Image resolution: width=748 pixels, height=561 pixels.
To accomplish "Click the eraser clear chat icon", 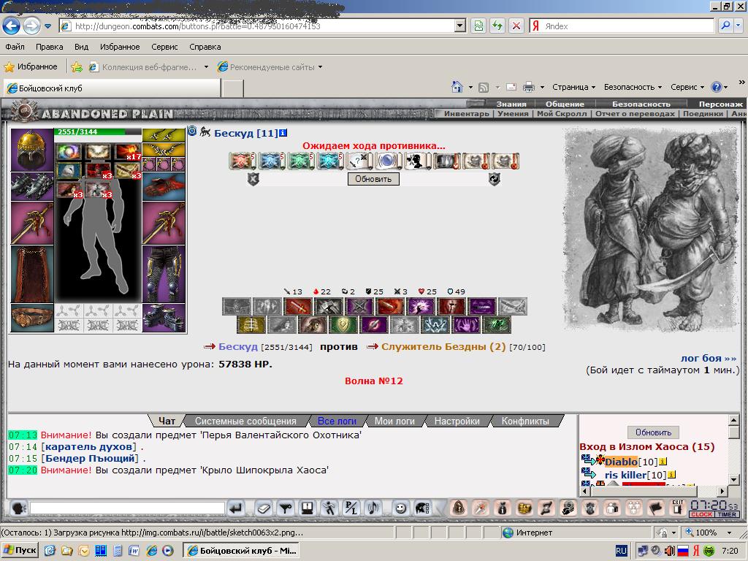I will 263,508.
